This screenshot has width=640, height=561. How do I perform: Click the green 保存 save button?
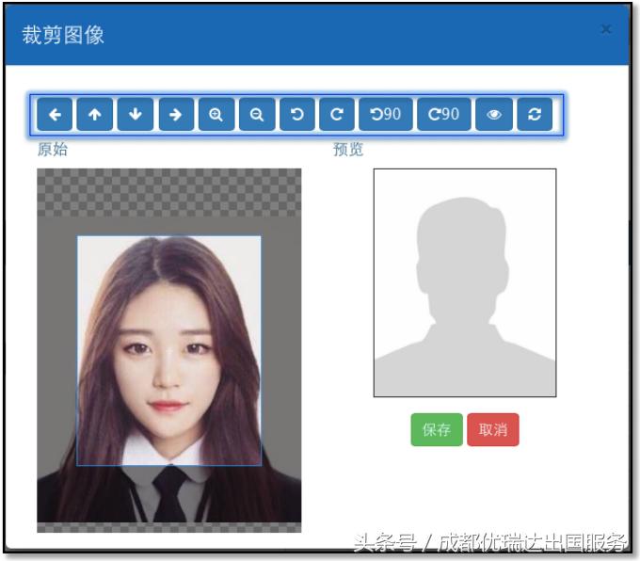437,429
